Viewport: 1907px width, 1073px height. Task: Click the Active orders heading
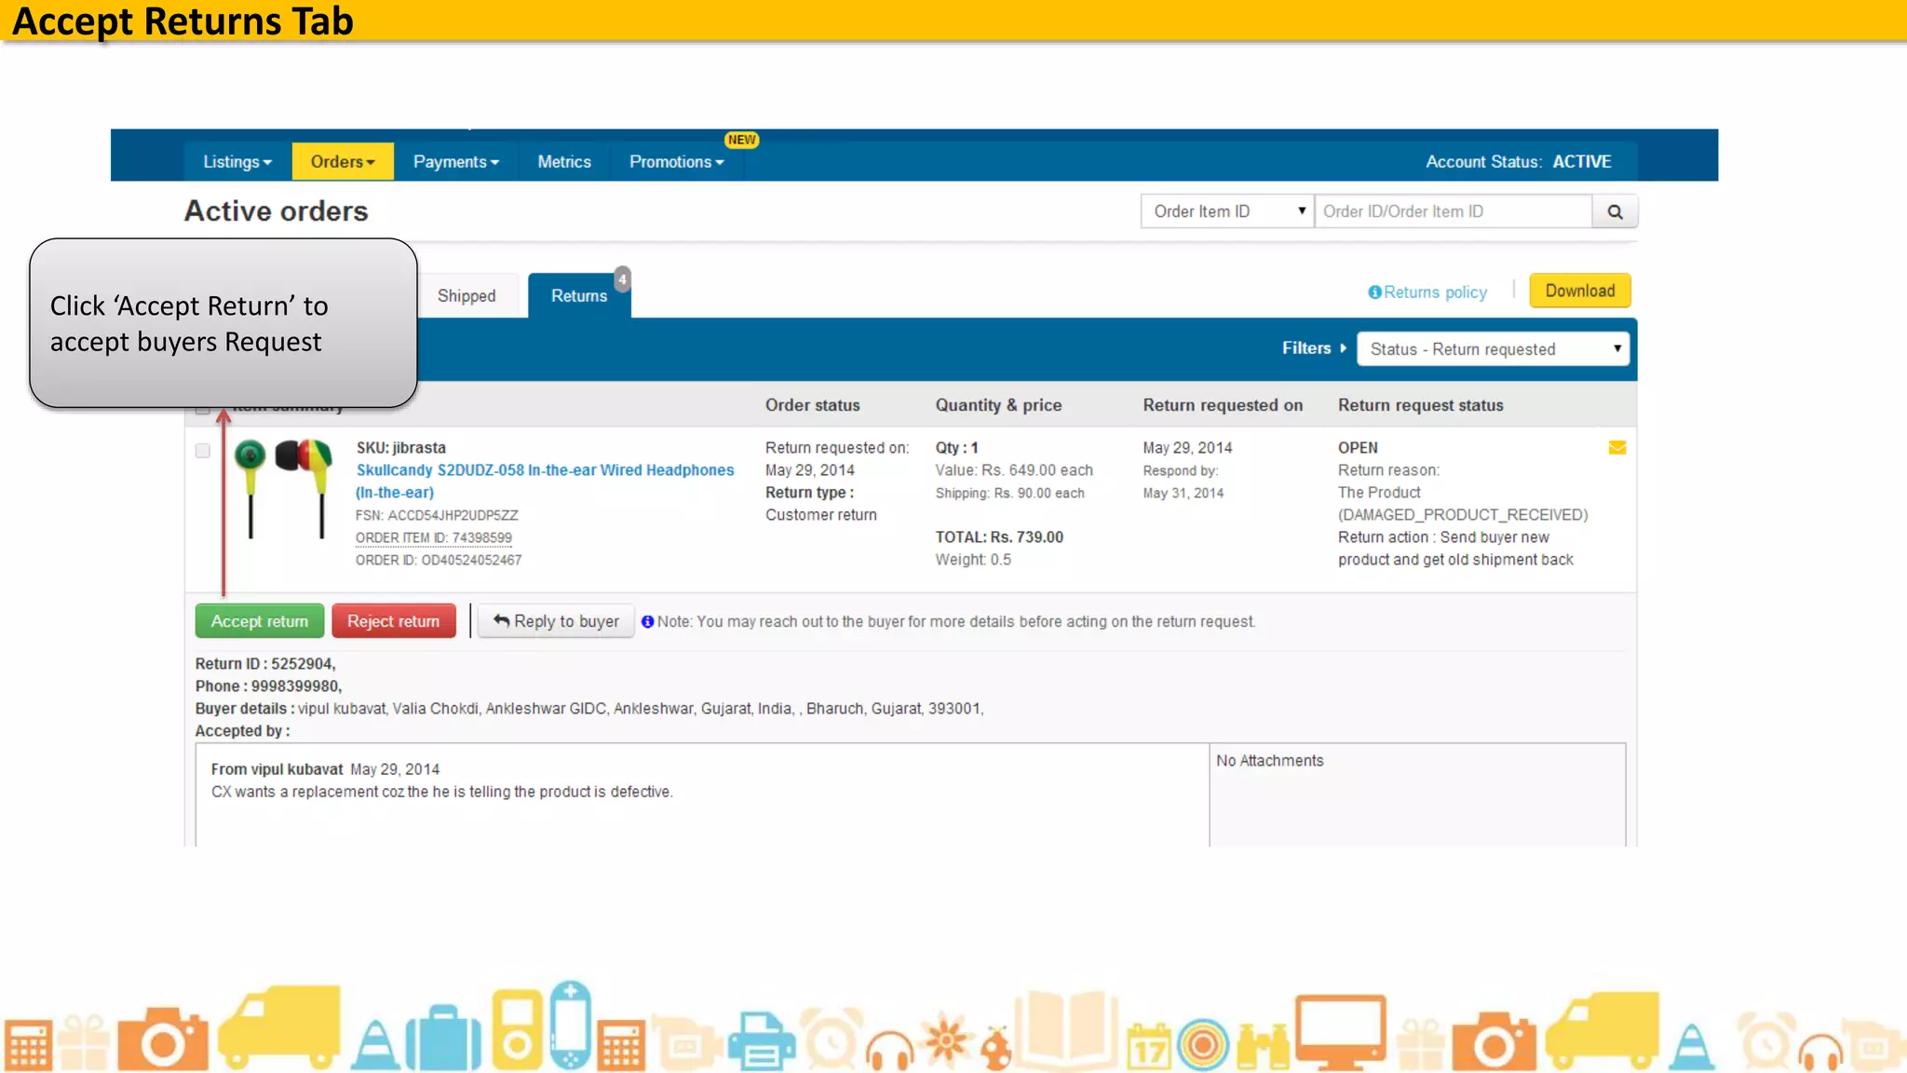(x=276, y=211)
